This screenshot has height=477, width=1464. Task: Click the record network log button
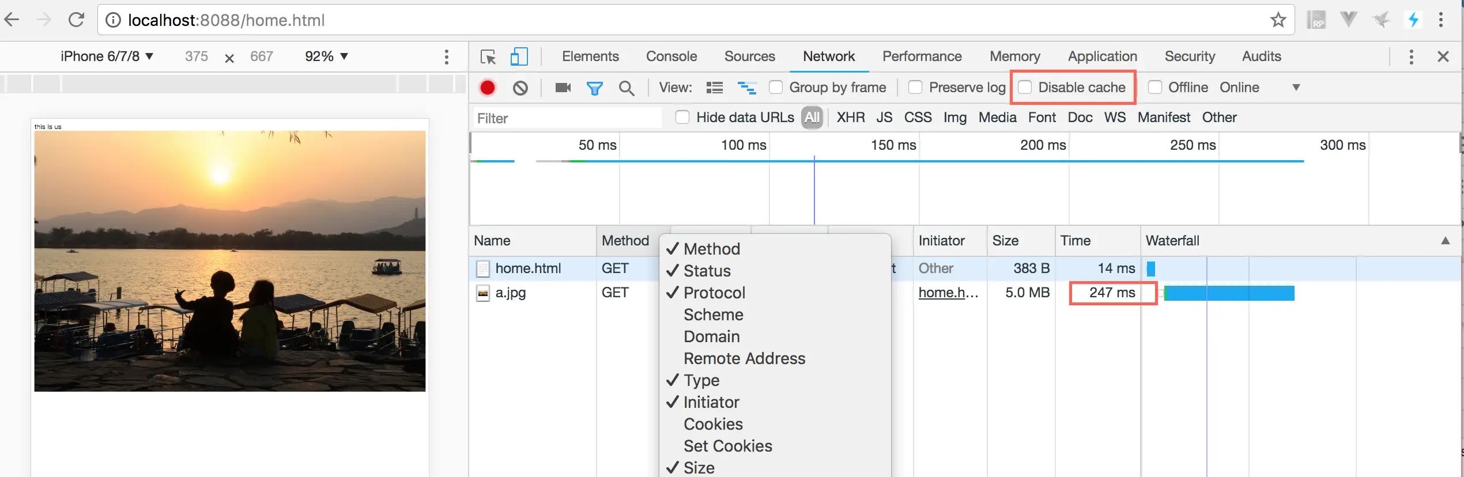488,88
